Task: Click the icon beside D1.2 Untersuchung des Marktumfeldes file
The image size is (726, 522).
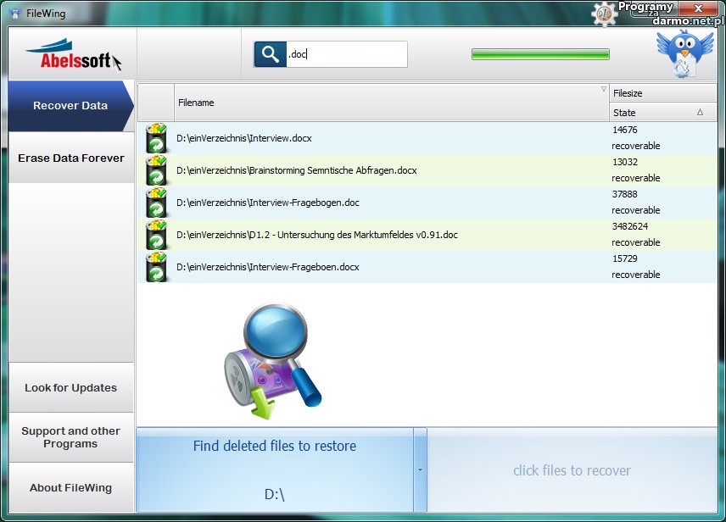Action: [x=156, y=235]
